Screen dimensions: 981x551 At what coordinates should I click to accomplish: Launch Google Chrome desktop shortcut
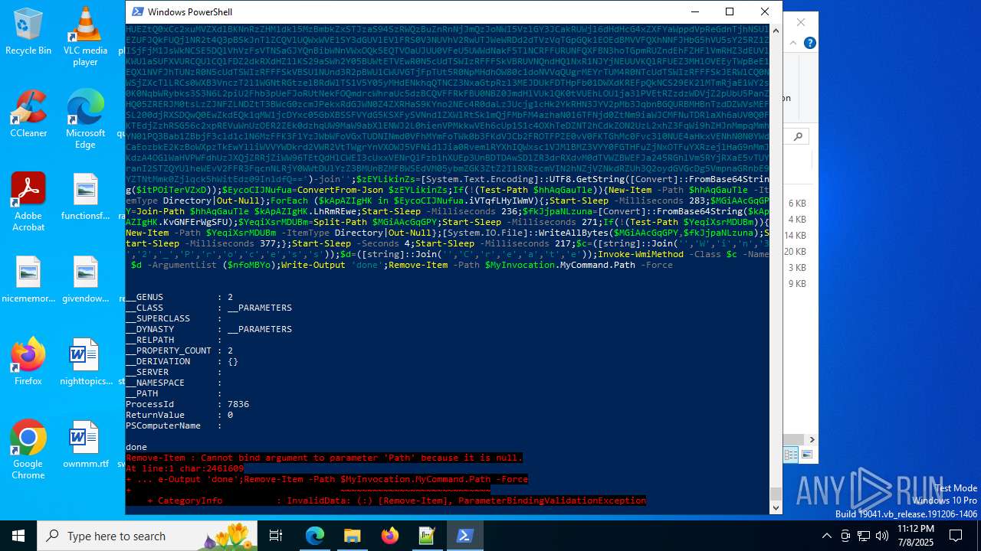(28, 449)
